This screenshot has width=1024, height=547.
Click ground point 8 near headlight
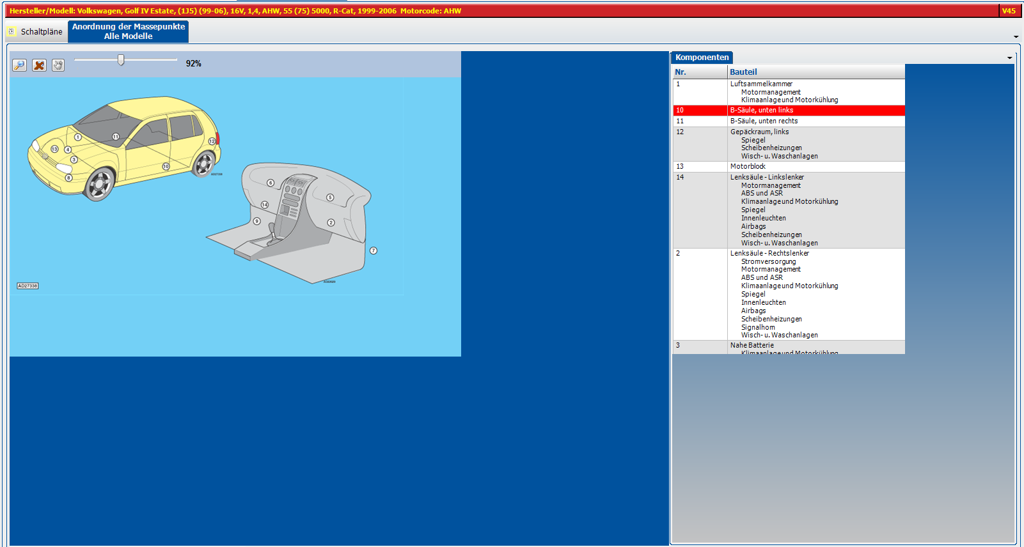(x=69, y=178)
